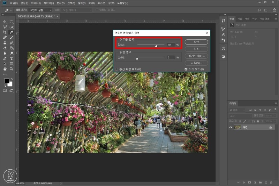This screenshot has width=279, height=186.
Task: Click the 어두운 영역 amount slider handle
Action: (x=156, y=46)
